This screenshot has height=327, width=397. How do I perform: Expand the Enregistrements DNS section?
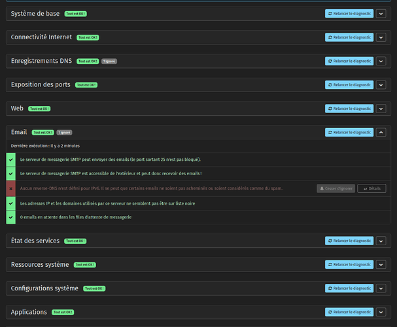tap(381, 61)
